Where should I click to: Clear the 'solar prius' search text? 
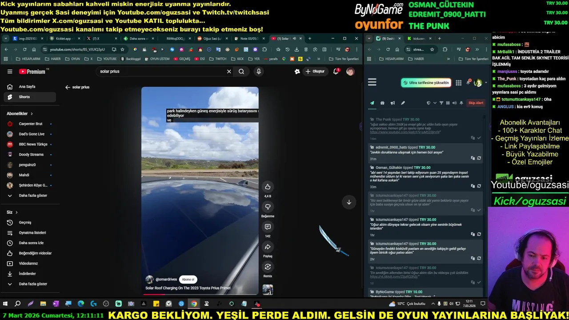coord(229,72)
